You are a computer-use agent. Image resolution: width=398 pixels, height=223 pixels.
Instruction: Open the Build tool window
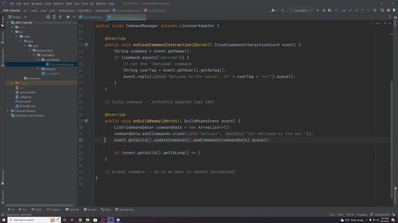coord(106,209)
